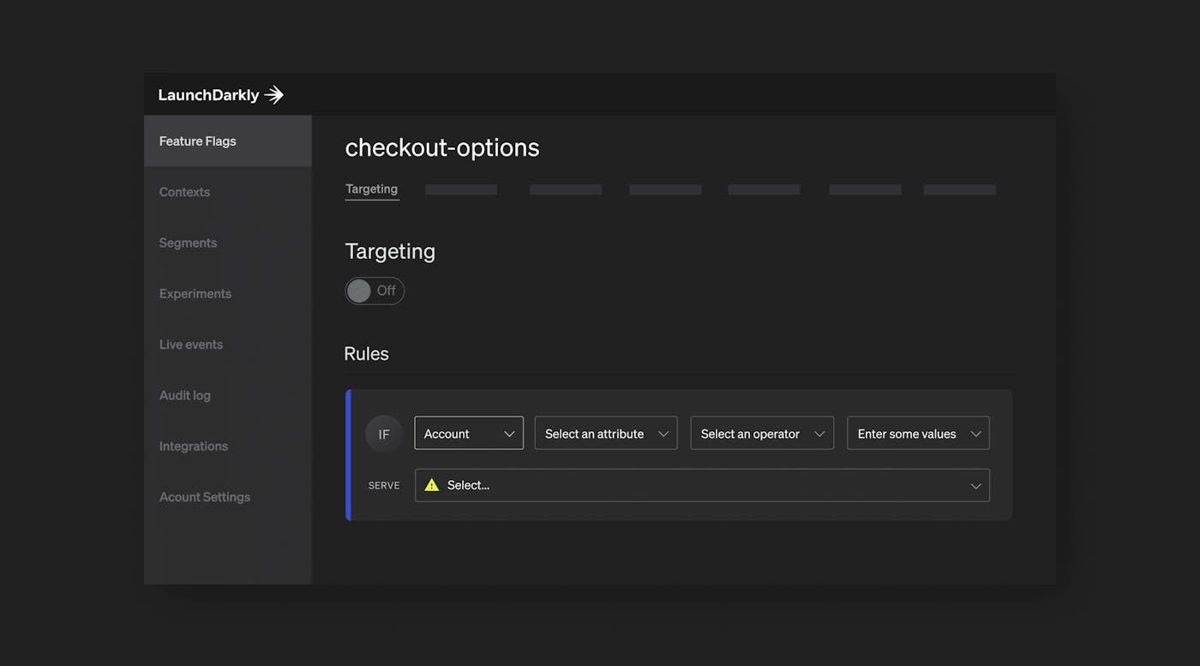1200x666 pixels.
Task: Open Integrations in the sidebar
Action: click(194, 446)
